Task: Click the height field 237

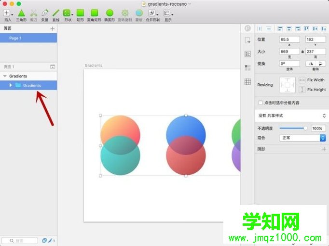Action: point(315,52)
